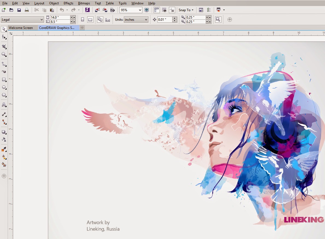Open the Layout menu
The width and height of the screenshot is (325, 239).
pyautogui.click(x=39, y=3)
